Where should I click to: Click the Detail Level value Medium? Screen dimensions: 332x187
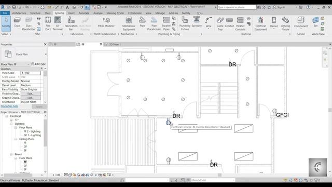tap(31, 85)
